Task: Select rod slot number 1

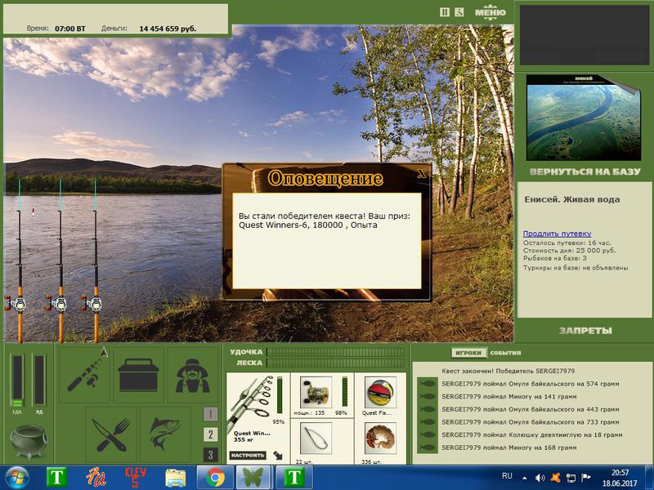Action: (210, 414)
